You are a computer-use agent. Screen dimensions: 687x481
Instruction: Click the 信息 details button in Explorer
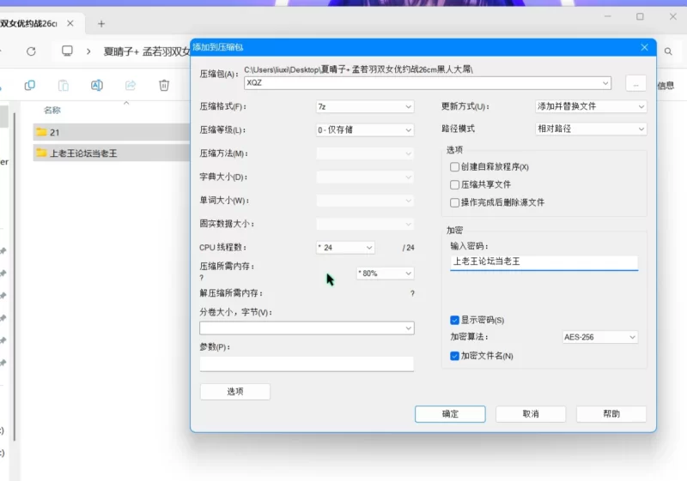666,85
